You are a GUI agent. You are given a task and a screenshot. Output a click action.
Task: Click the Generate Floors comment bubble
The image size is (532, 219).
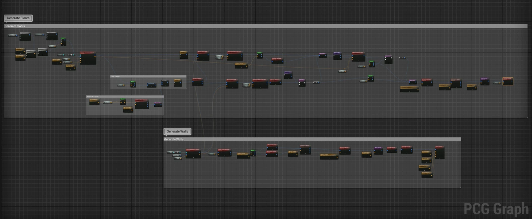pos(18,18)
